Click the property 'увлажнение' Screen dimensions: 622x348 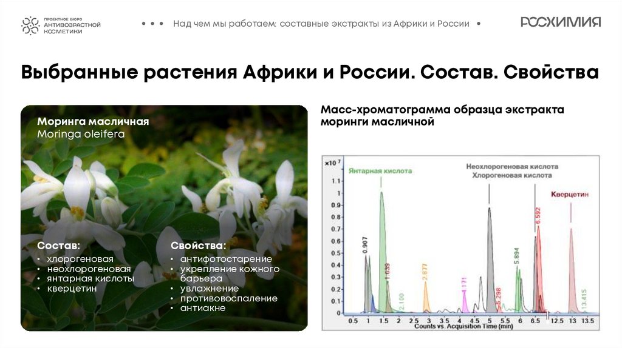click(x=210, y=289)
